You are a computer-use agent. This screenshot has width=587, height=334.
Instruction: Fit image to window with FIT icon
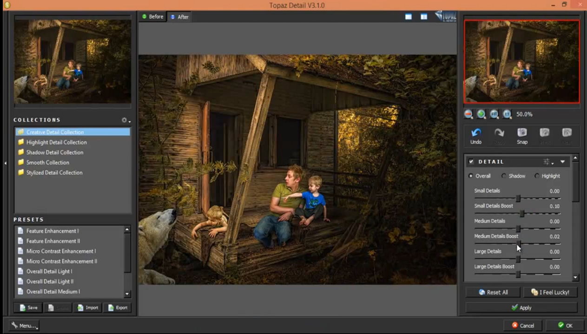coord(494,114)
